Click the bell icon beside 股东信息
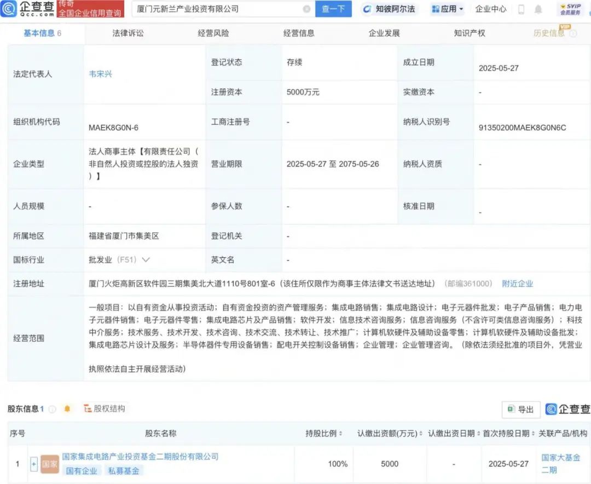 coord(67,408)
